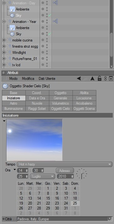
Task: Toggle the green checkmark of Animation - Year Sky
Action: [x=50, y=34]
